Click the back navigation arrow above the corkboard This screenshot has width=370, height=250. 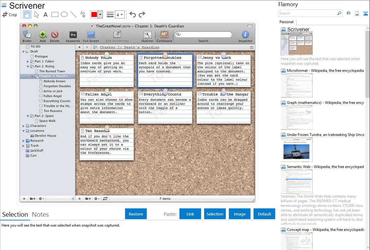[x=79, y=47]
